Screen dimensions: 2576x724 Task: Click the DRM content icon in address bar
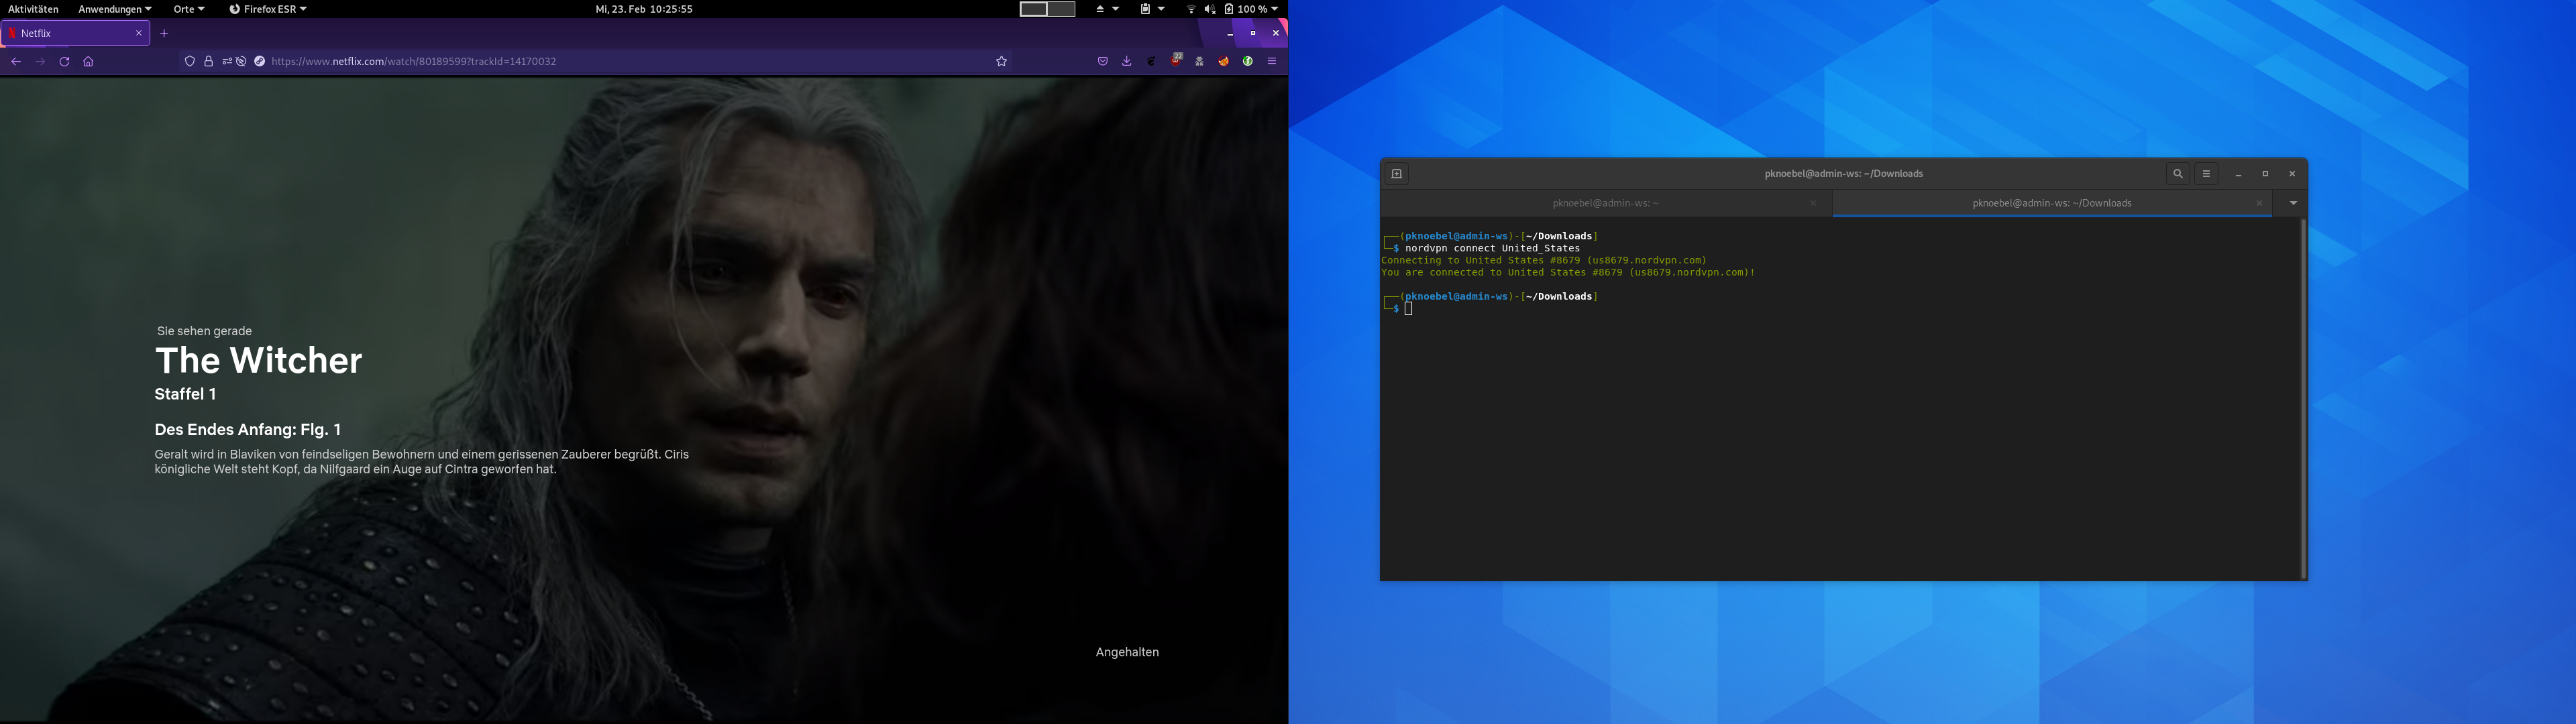(260, 62)
